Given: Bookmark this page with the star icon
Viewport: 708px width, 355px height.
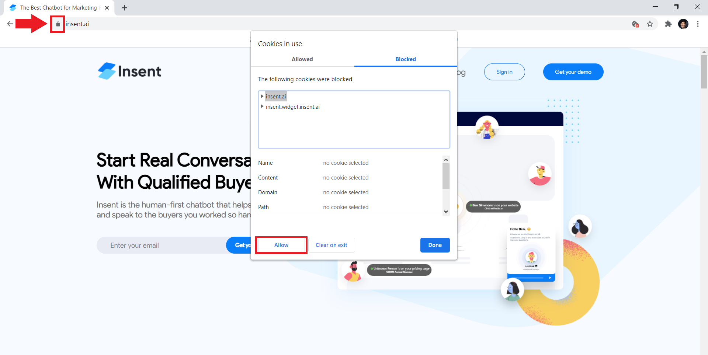Looking at the screenshot, I should pyautogui.click(x=650, y=24).
